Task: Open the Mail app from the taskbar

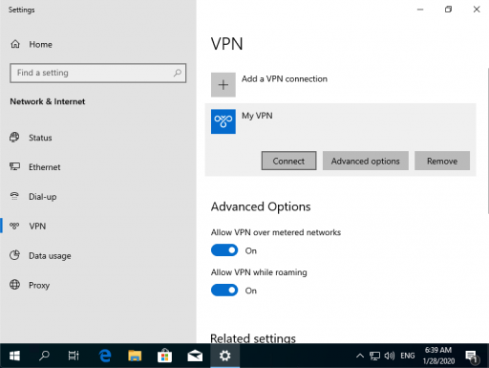Action: pyautogui.click(x=195, y=356)
